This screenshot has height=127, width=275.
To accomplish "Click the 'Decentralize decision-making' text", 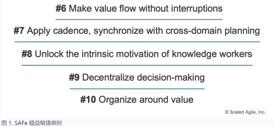I will [x=143, y=78].
